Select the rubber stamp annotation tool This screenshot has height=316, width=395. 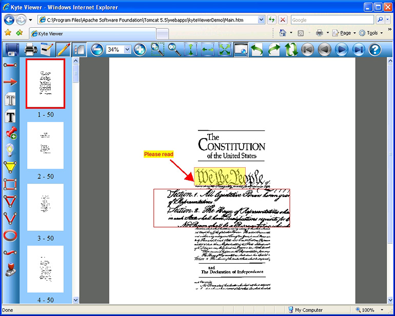[x=10, y=270]
